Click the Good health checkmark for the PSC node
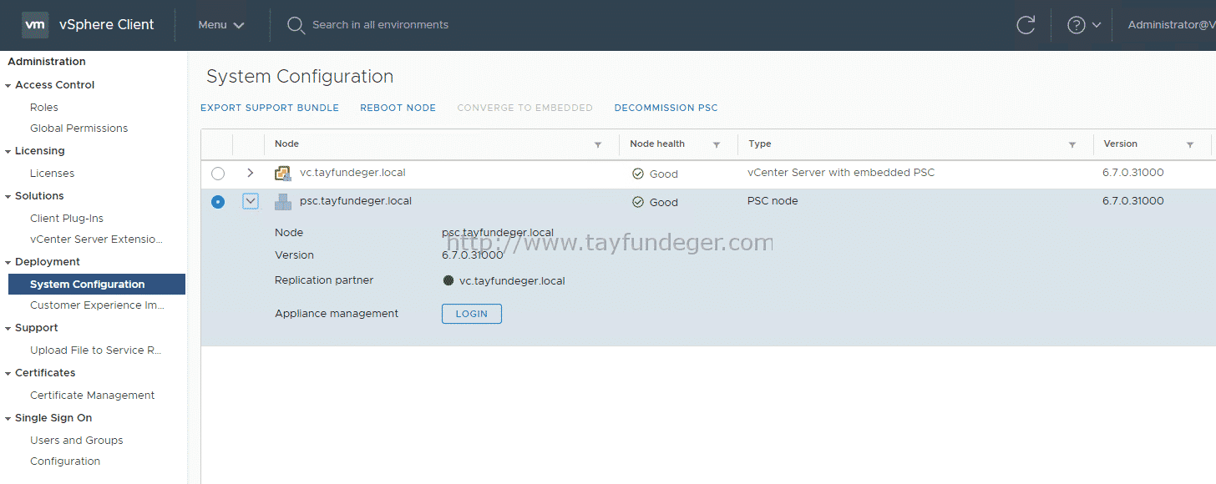This screenshot has height=484, width=1216. pos(638,202)
